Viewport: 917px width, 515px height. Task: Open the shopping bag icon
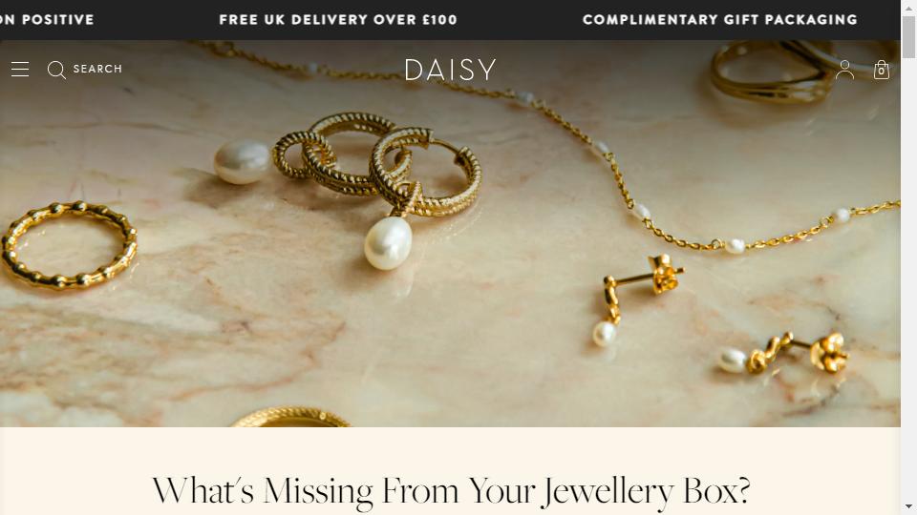(x=882, y=70)
